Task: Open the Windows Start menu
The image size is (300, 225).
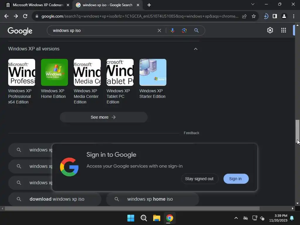Action: (x=131, y=218)
